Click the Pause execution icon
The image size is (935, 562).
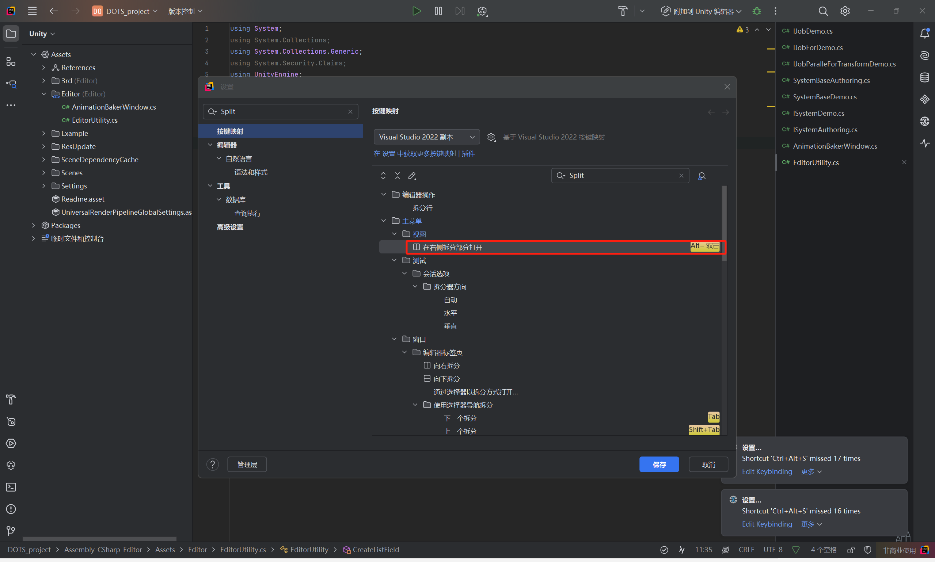[x=438, y=11]
